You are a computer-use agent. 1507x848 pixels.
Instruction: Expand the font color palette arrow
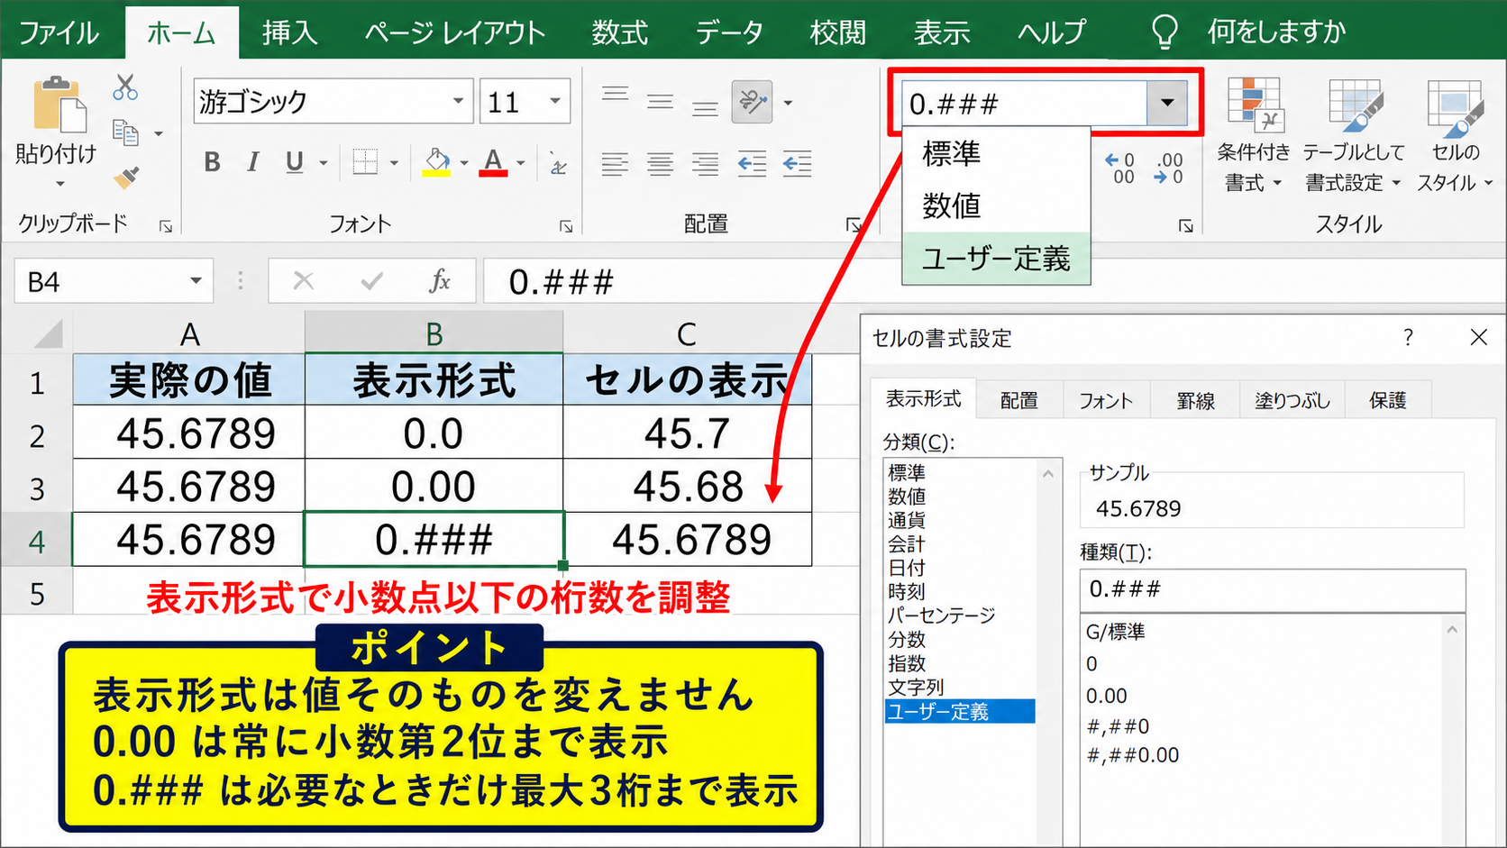[520, 163]
